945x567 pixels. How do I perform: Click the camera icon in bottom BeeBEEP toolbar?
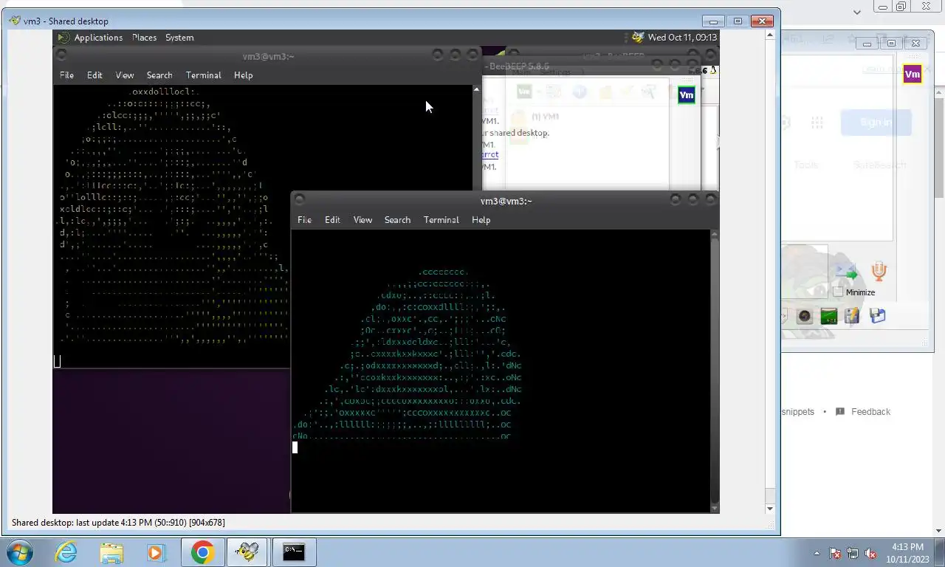coord(805,317)
